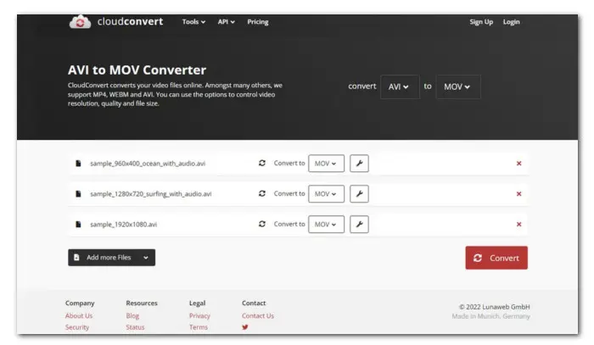This screenshot has height=345, width=594.
Task: Select file name sample_1280x720_surfing_with_audio.avi
Action: coord(151,193)
